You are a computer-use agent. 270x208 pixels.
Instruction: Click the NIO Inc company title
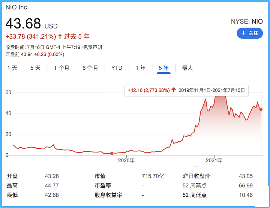click(16, 7)
